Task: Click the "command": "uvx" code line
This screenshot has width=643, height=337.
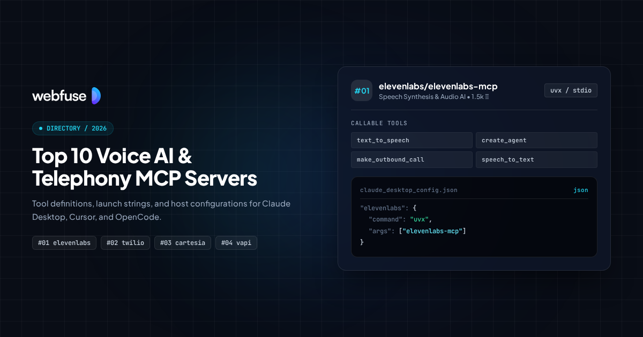Action: tap(400, 219)
